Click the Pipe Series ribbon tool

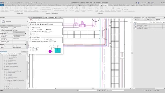[x=72, y=9]
